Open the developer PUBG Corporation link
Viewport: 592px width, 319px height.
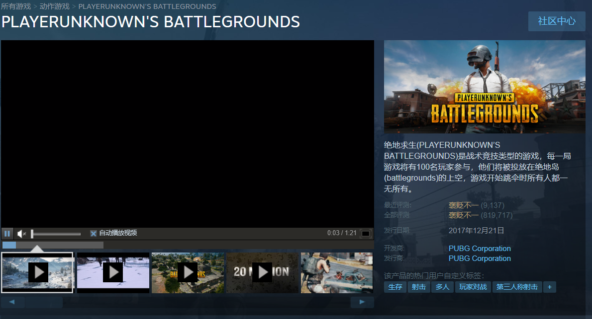coord(480,249)
